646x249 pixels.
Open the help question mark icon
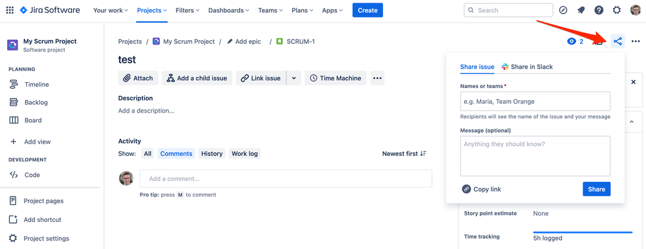coord(599,10)
